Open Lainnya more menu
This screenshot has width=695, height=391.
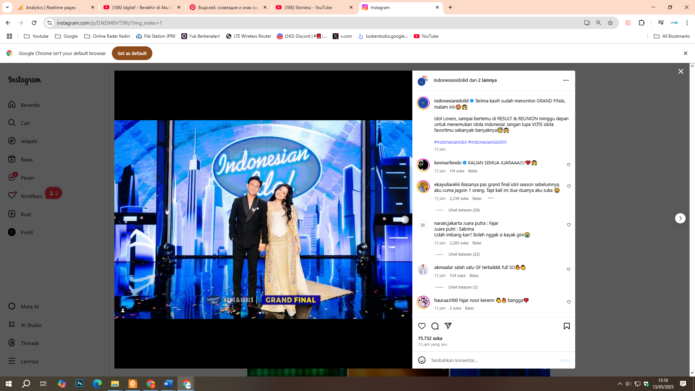23,361
